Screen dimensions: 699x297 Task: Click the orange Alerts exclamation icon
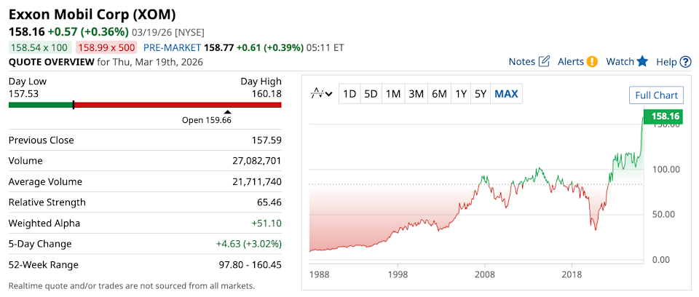pyautogui.click(x=592, y=62)
